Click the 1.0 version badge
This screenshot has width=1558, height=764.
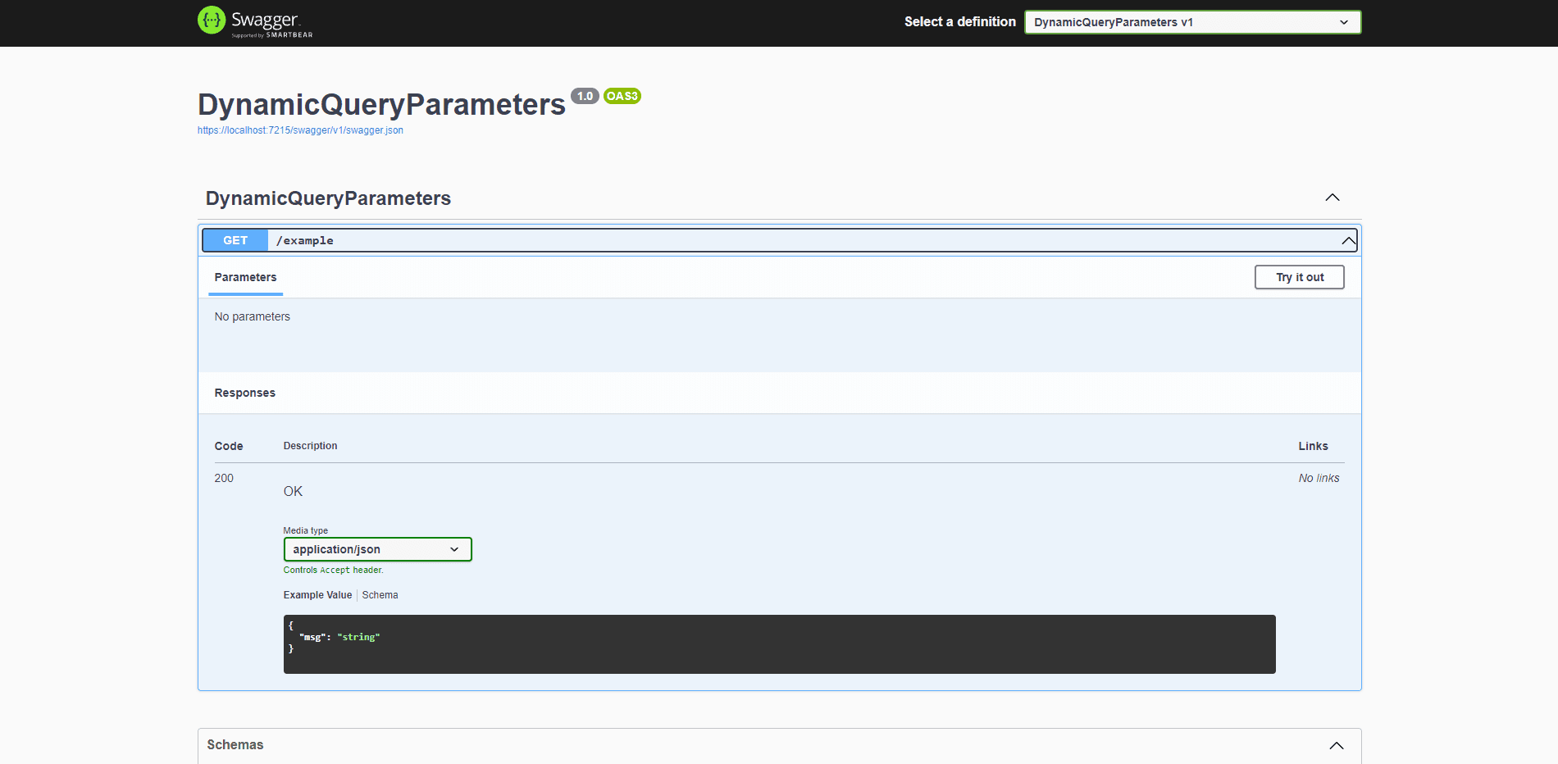[585, 96]
